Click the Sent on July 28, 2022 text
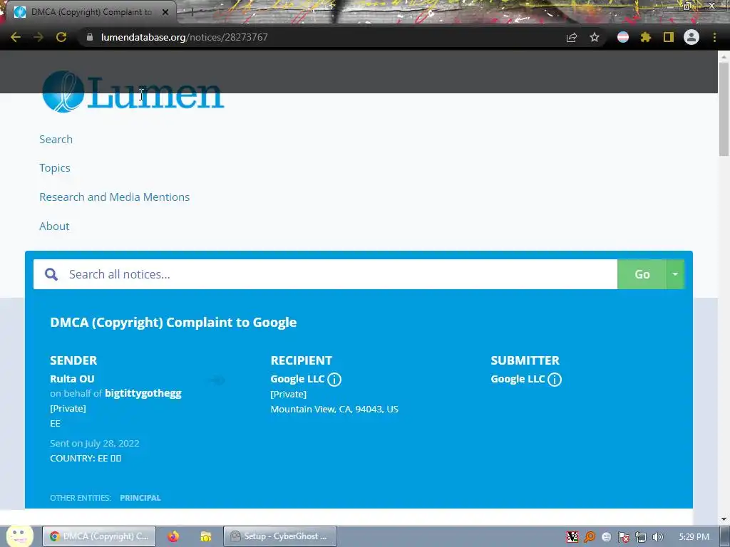Viewport: 730px width, 547px height. 95,443
